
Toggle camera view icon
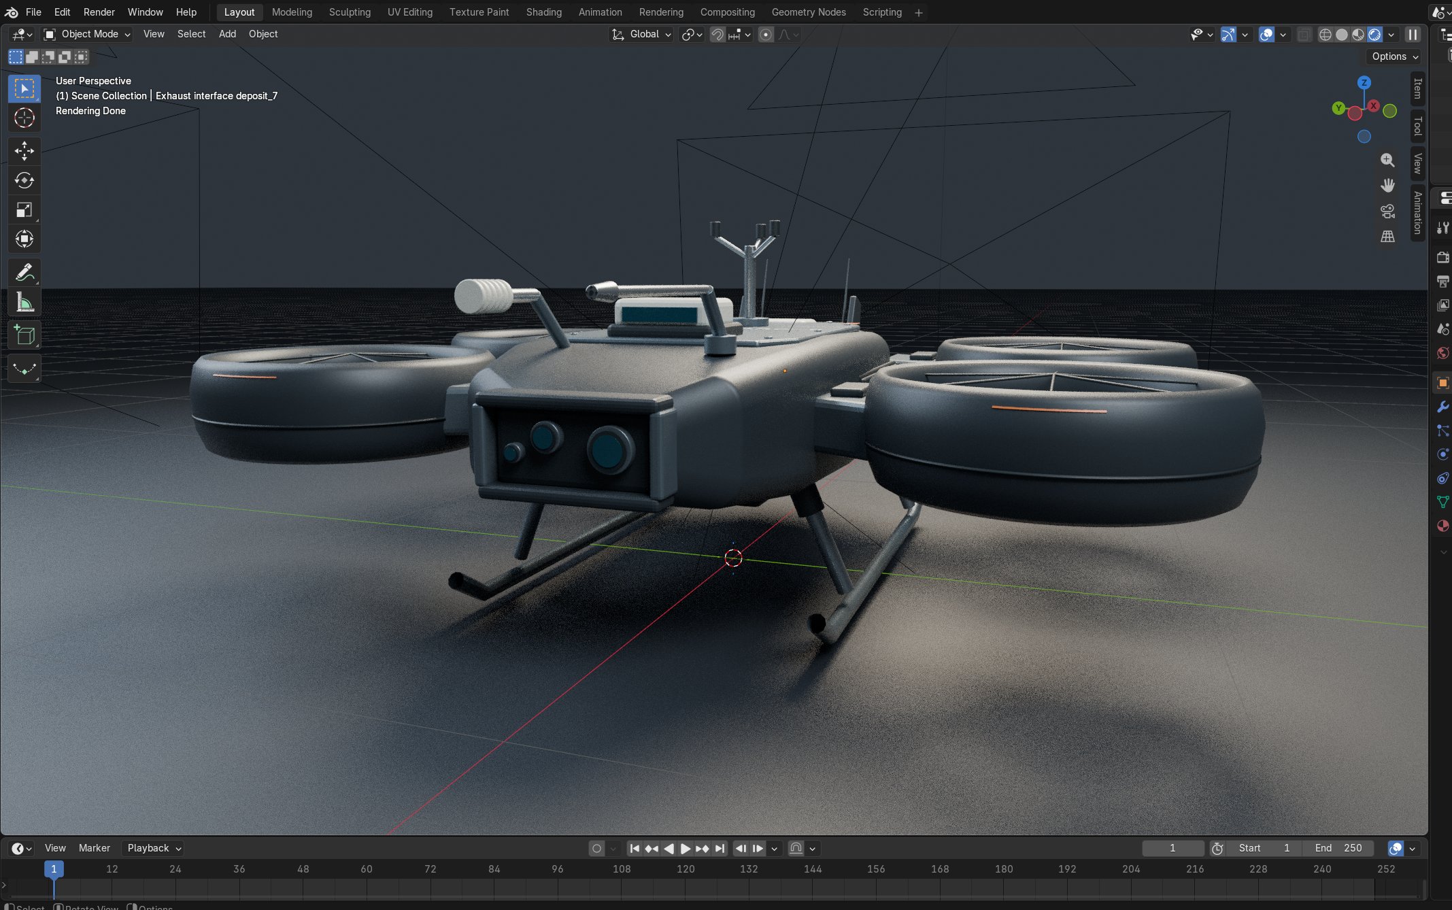click(x=1387, y=211)
